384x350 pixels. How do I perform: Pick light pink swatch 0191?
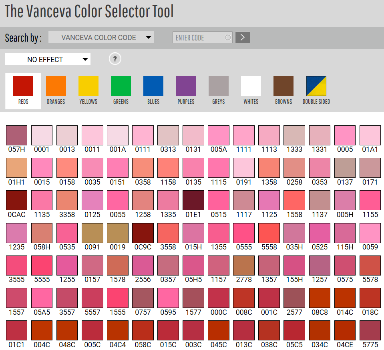click(244, 168)
